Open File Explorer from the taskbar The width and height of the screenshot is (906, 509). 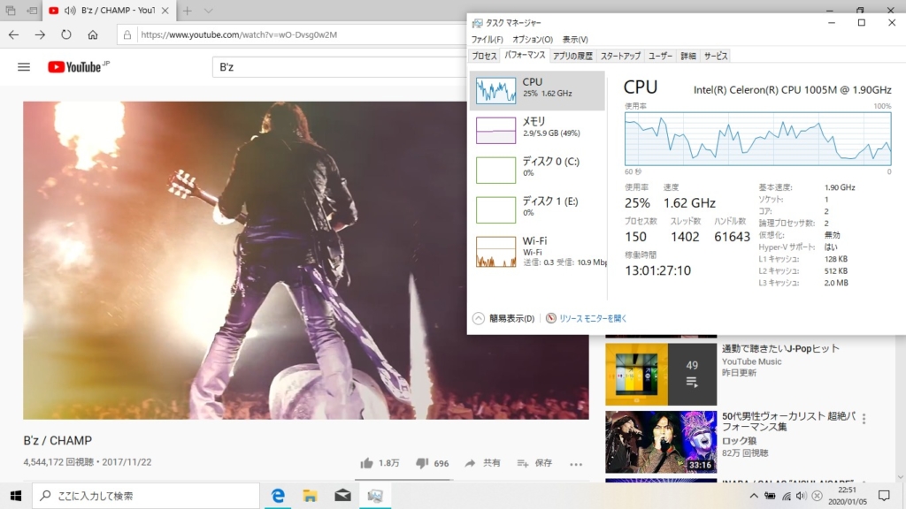point(310,496)
